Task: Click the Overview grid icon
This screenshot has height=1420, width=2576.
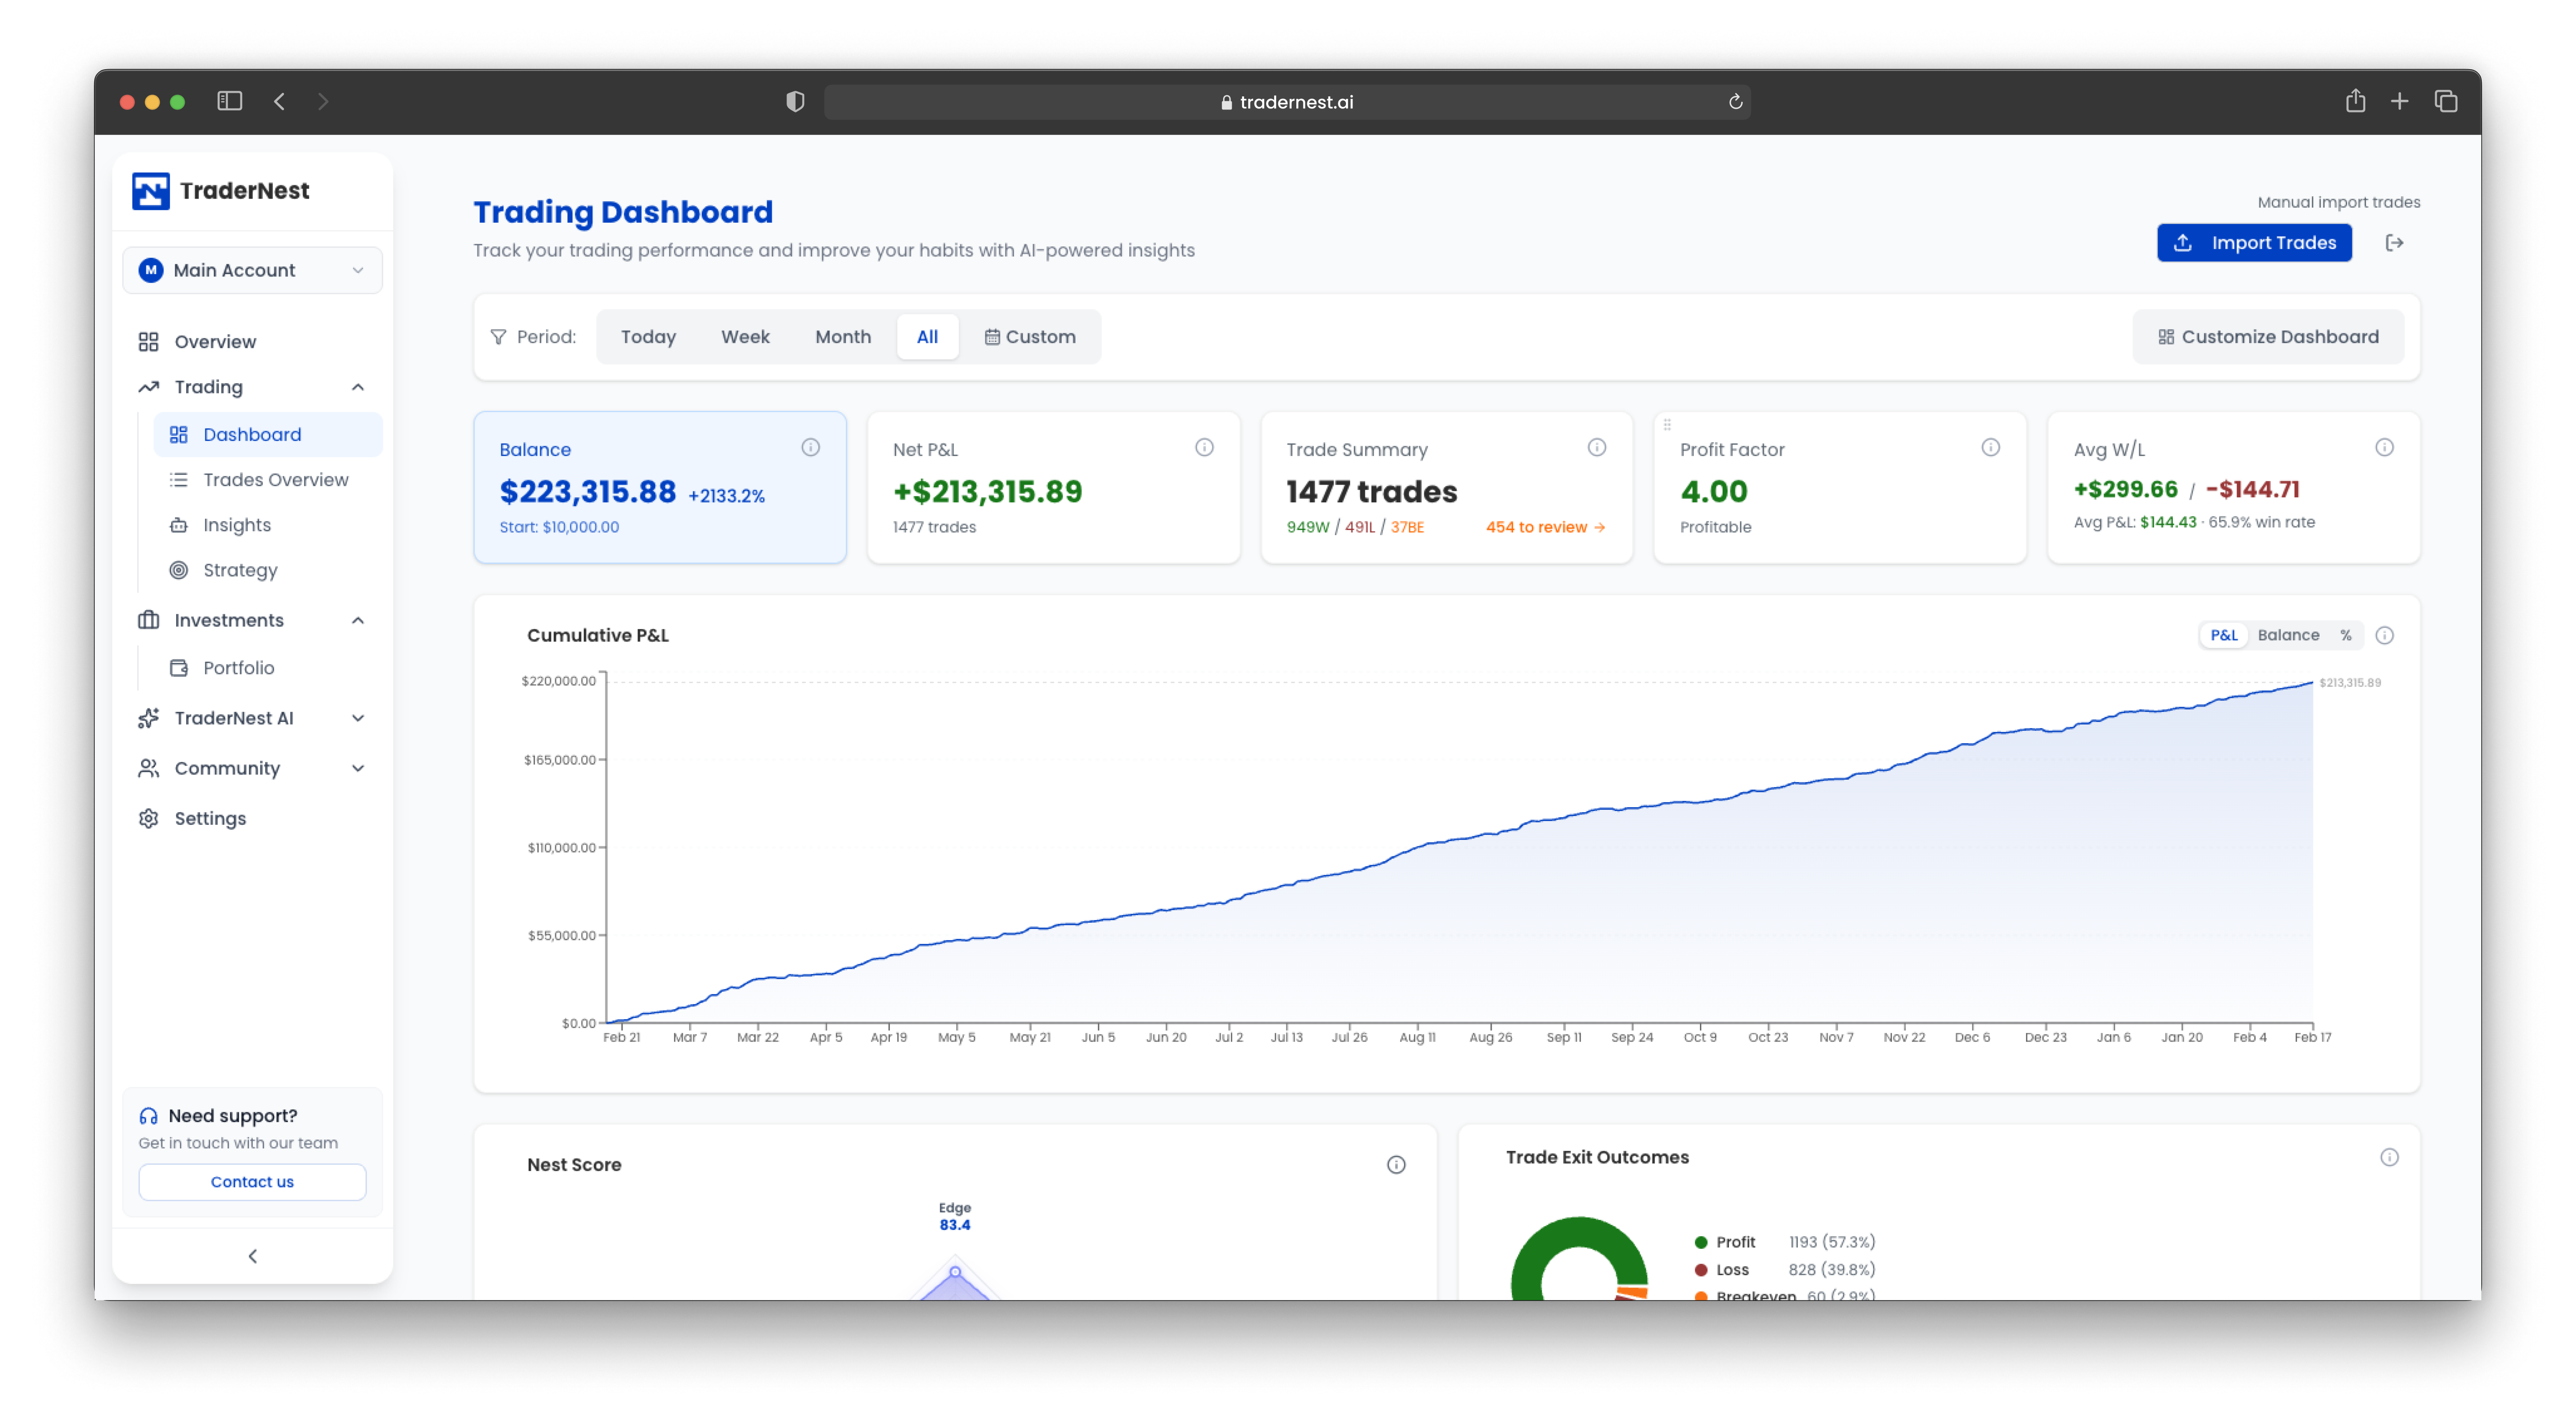Action: click(149, 341)
